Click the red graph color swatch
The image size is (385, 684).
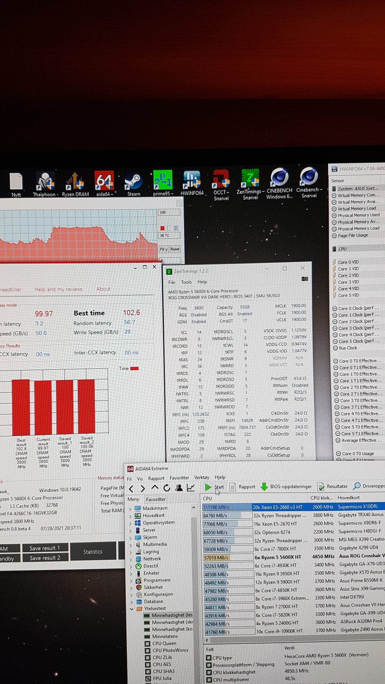(x=162, y=228)
